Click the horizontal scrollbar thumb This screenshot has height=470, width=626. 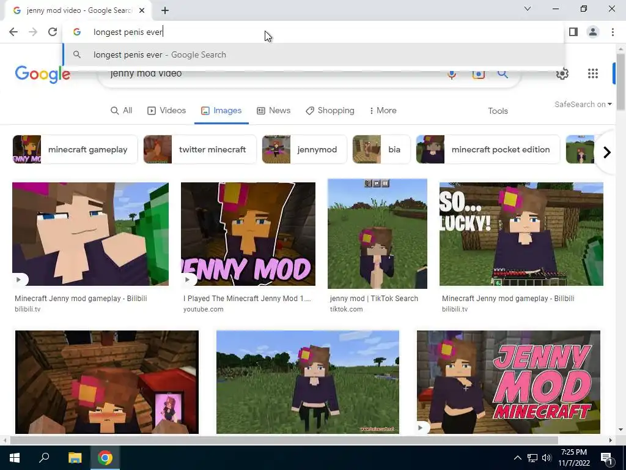pos(284,441)
